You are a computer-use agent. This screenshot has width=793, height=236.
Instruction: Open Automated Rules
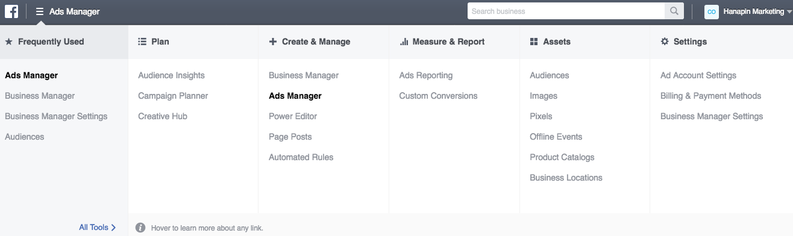[301, 157]
